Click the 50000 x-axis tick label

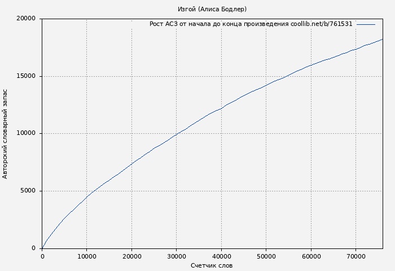pyautogui.click(x=266, y=256)
